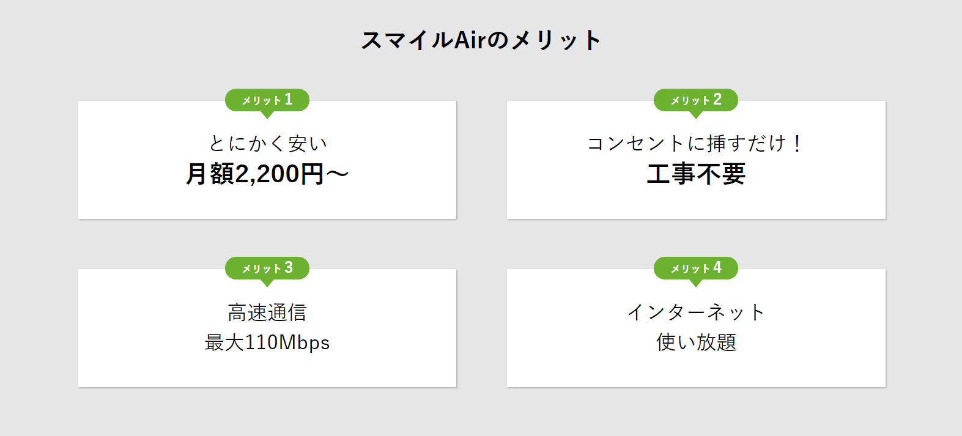Image resolution: width=962 pixels, height=436 pixels.
Task: Select the first merit card about low price
Action: coord(267,160)
